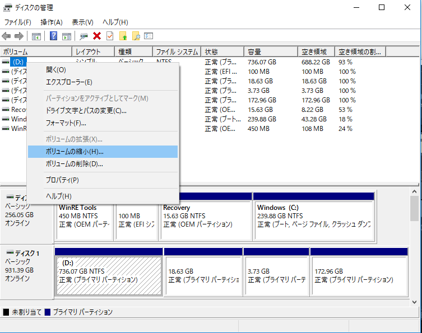
Task: Click the red X delete icon
Action: 97,36
